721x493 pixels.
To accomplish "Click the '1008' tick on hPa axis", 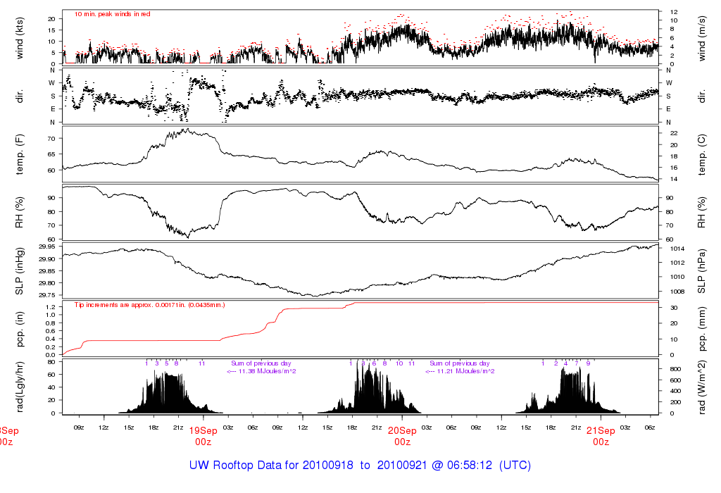I will (677, 292).
